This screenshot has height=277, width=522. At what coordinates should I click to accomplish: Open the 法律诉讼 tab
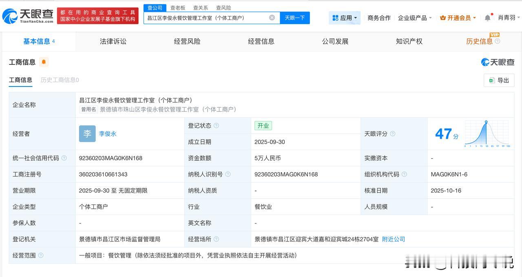tap(113, 41)
